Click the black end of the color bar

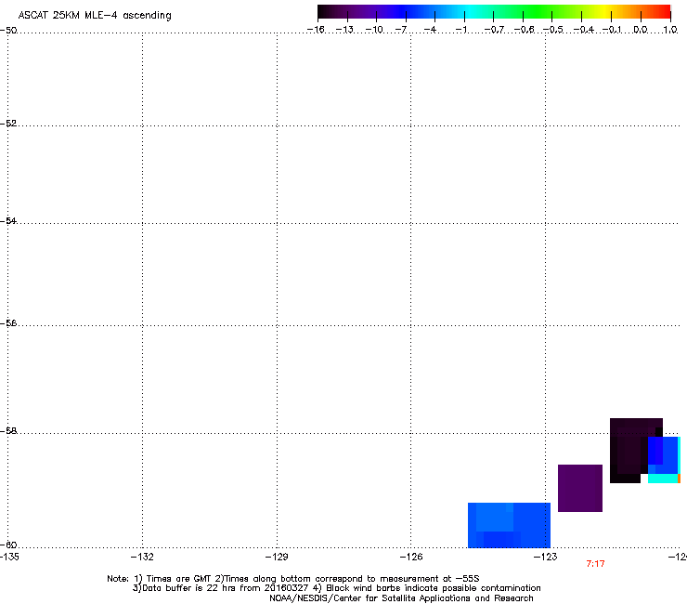click(324, 12)
